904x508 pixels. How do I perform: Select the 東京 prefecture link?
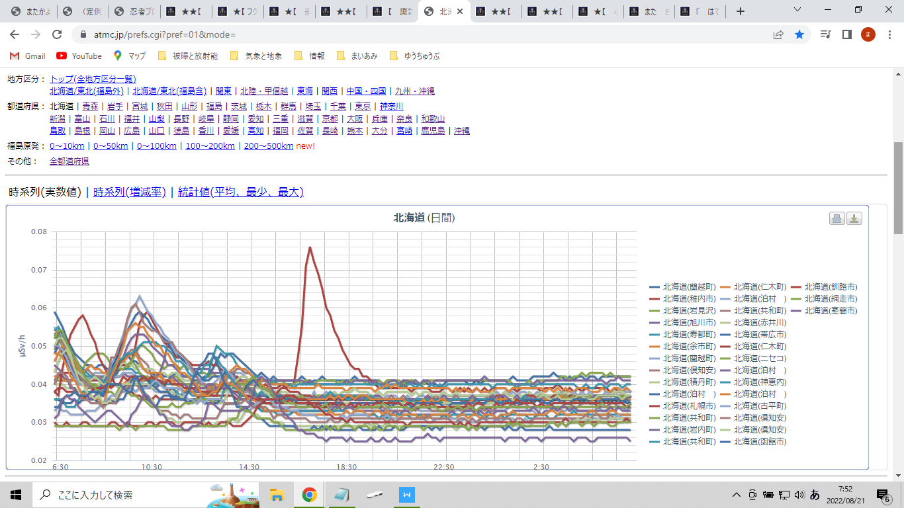tap(363, 106)
